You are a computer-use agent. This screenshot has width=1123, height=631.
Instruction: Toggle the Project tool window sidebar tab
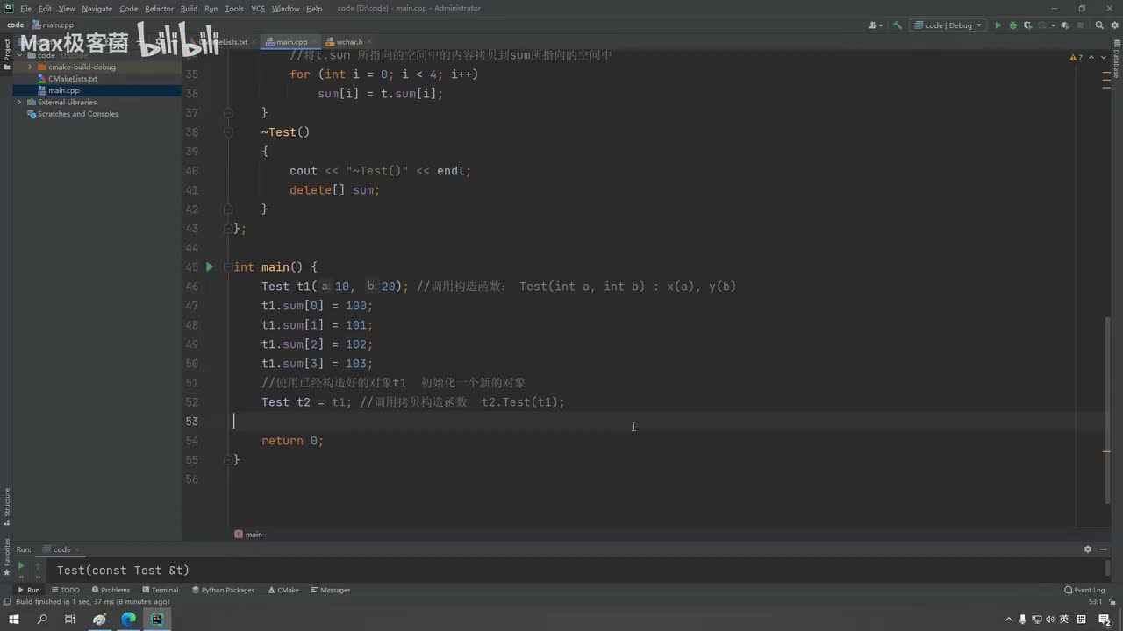point(6,54)
